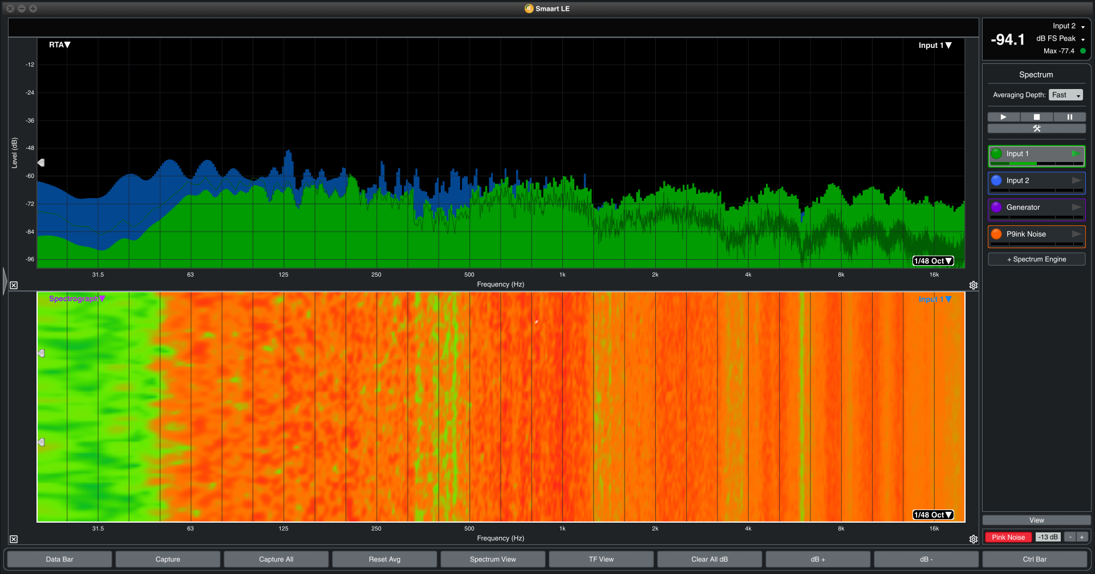Open RTA graph settings gear icon

[974, 285]
